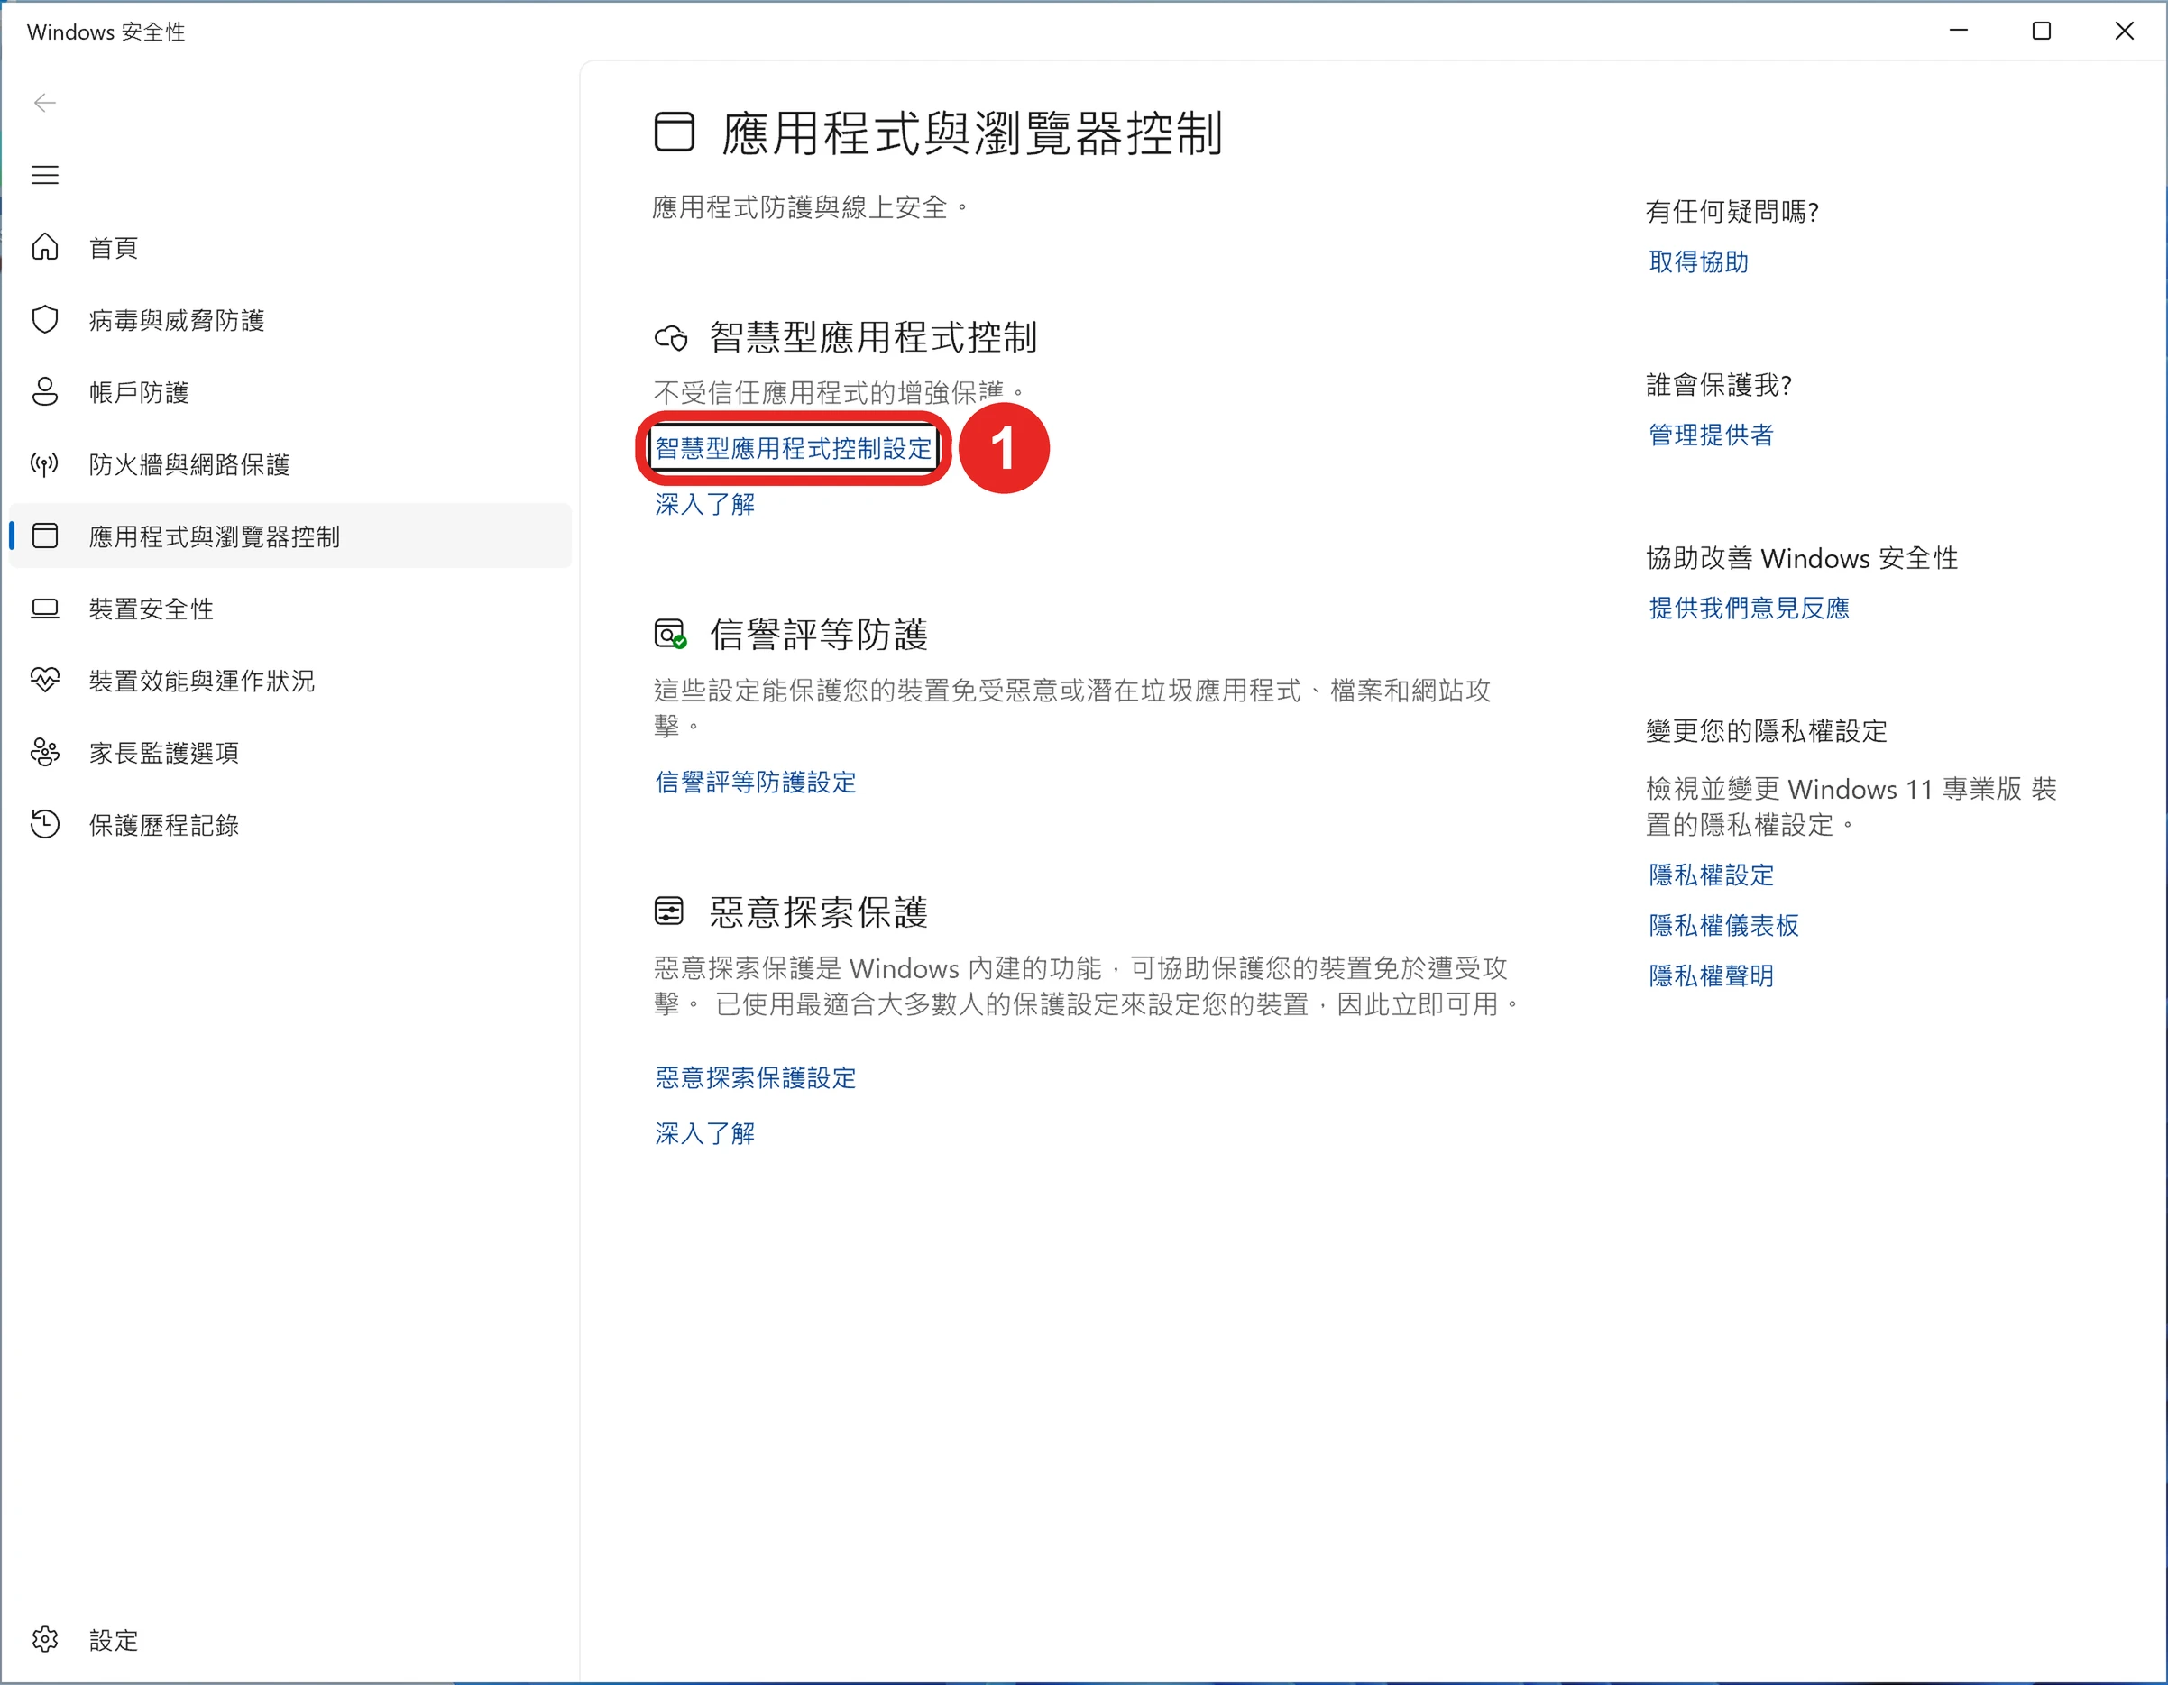Click icon beside 惡意探索保護 heading

(x=669, y=912)
